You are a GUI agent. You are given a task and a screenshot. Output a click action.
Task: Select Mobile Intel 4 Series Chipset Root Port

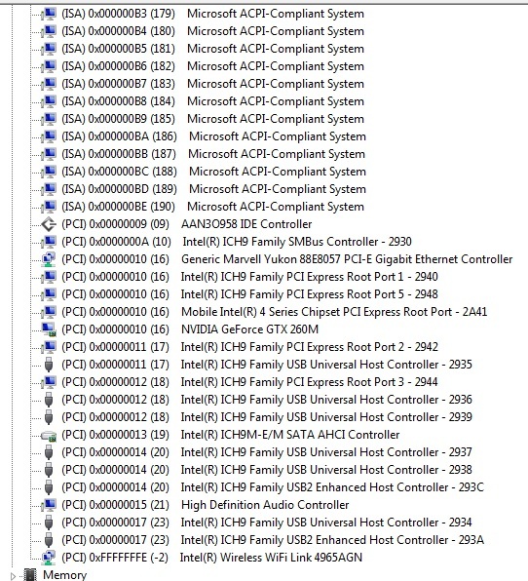[275, 312]
